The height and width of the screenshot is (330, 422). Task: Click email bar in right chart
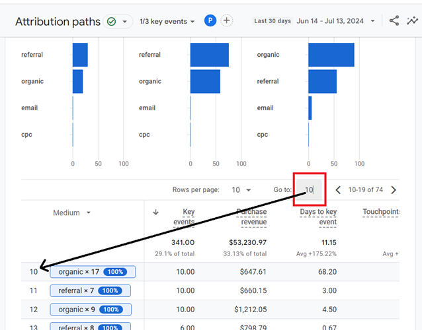pyautogui.click(x=310, y=108)
